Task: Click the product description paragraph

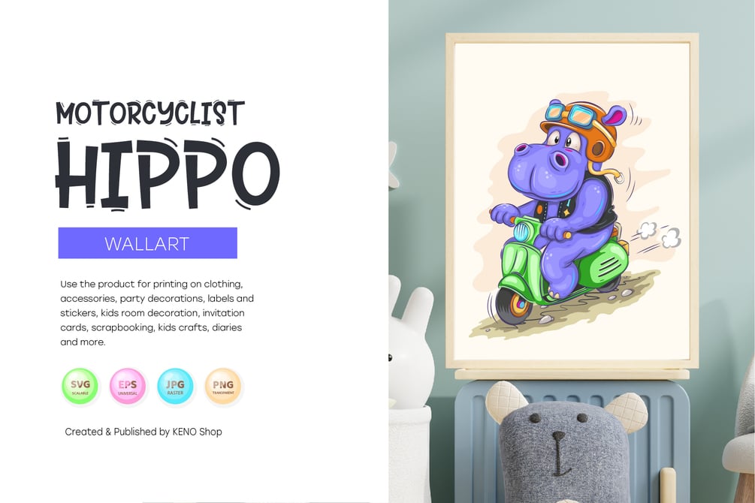Action: (157, 313)
